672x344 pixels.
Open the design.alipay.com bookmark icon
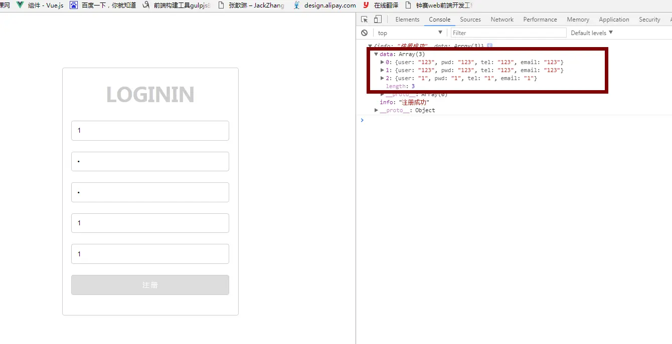[296, 6]
